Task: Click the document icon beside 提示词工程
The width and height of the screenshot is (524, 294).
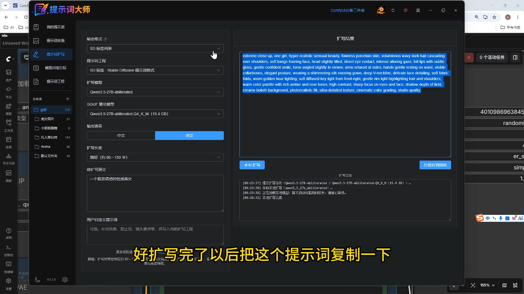Action: coord(36,81)
